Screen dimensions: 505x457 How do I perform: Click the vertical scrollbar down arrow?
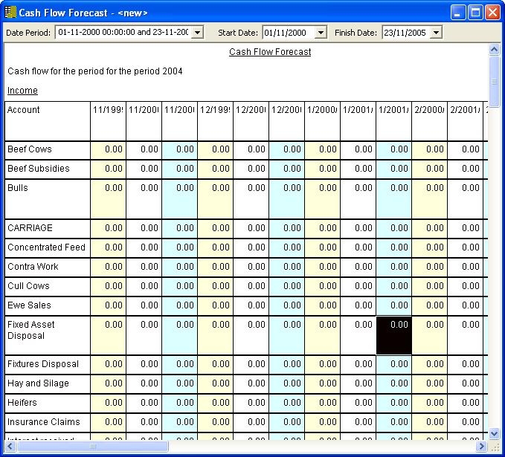494,433
